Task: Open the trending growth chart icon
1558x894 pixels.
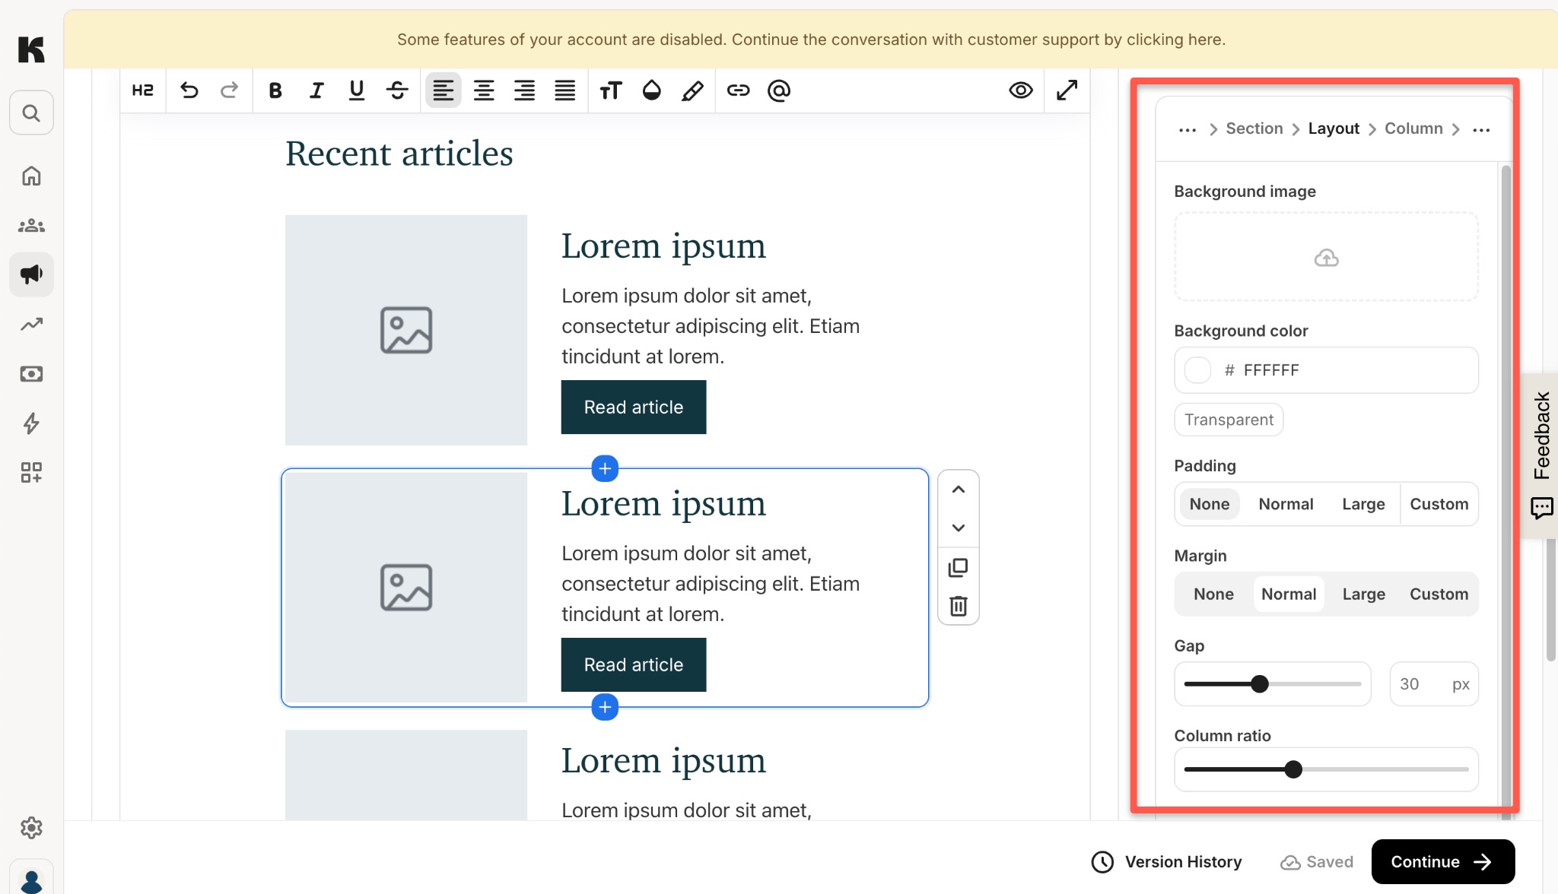Action: [31, 325]
